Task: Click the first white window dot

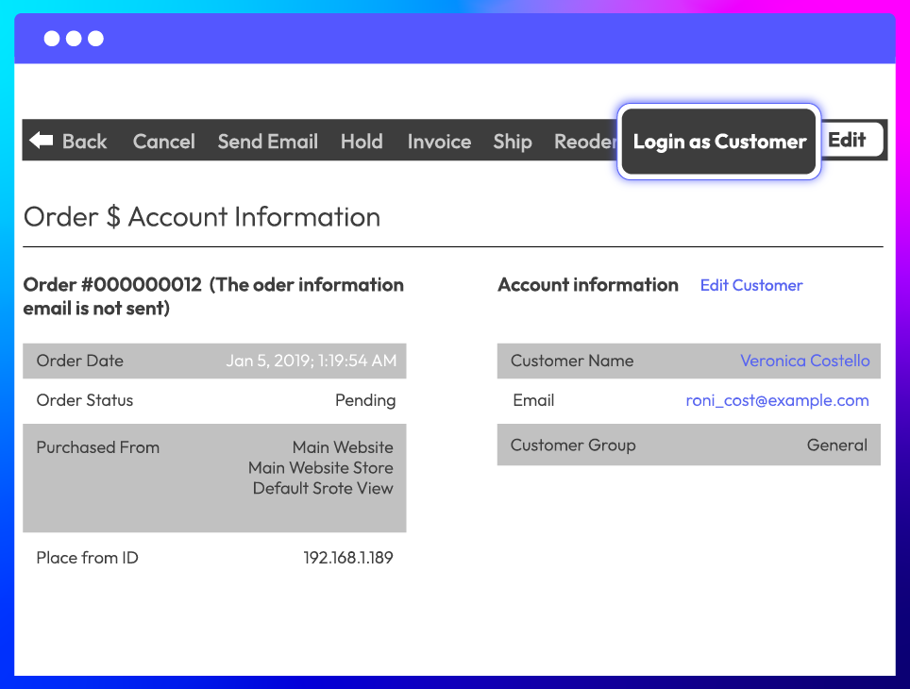Action: pyautogui.click(x=52, y=39)
